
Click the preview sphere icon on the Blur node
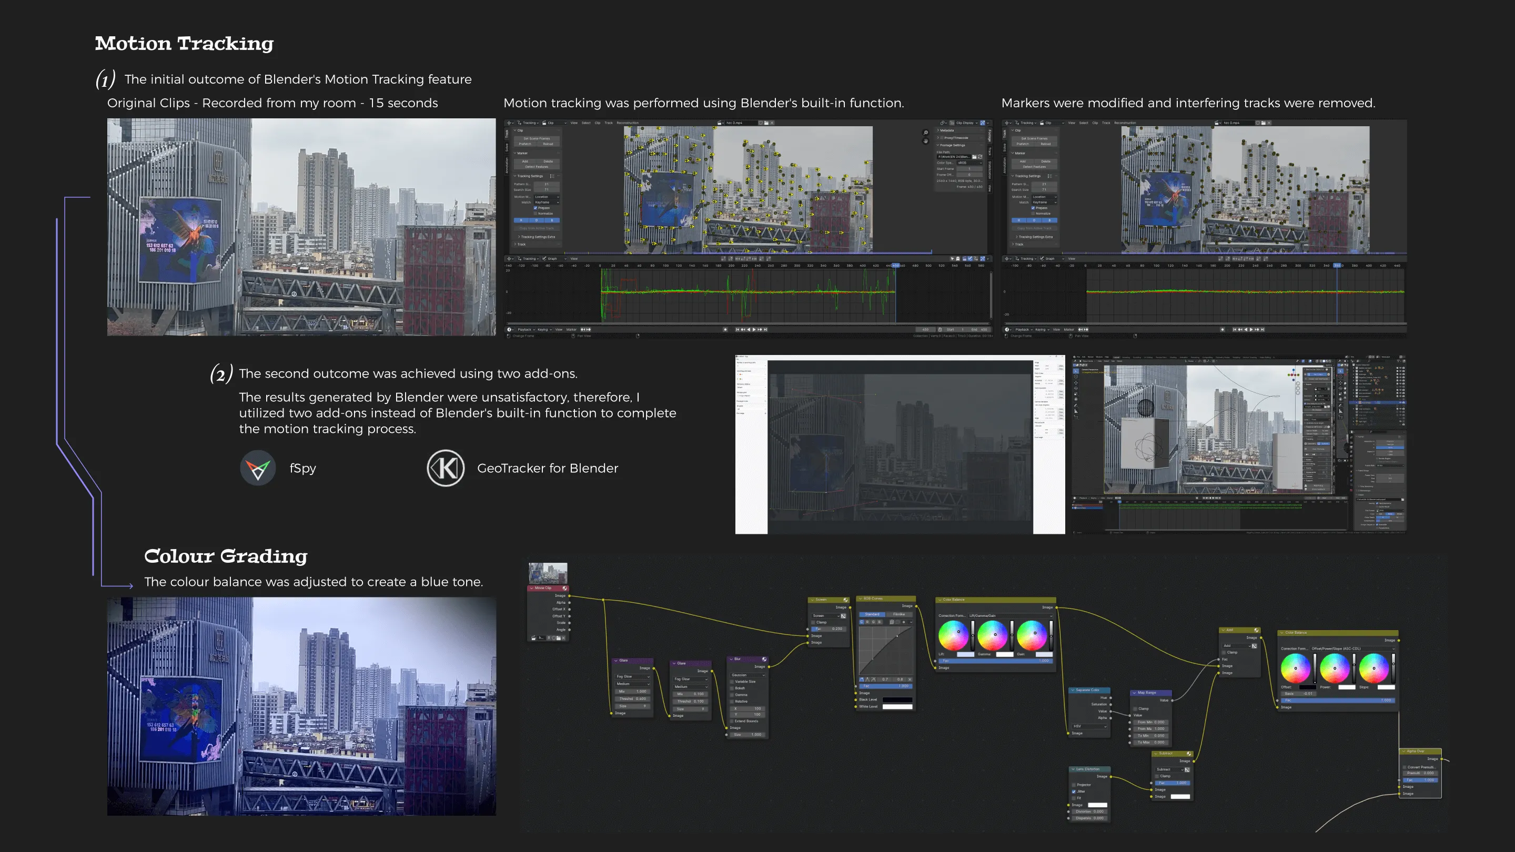click(x=764, y=659)
